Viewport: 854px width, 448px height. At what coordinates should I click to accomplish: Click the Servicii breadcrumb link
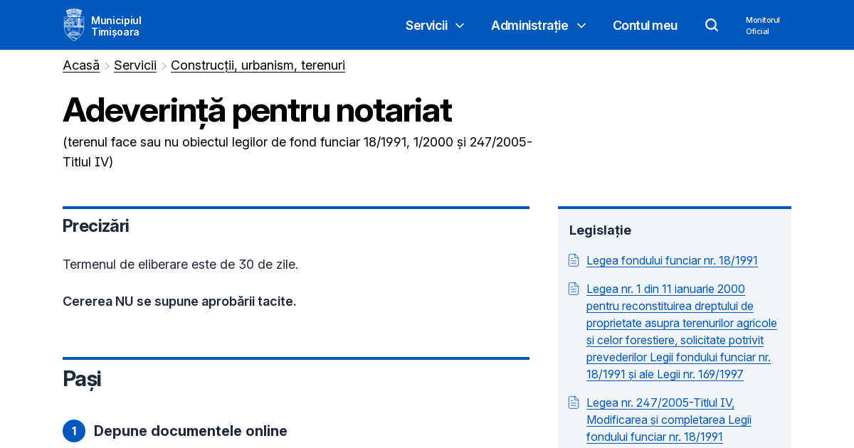135,65
